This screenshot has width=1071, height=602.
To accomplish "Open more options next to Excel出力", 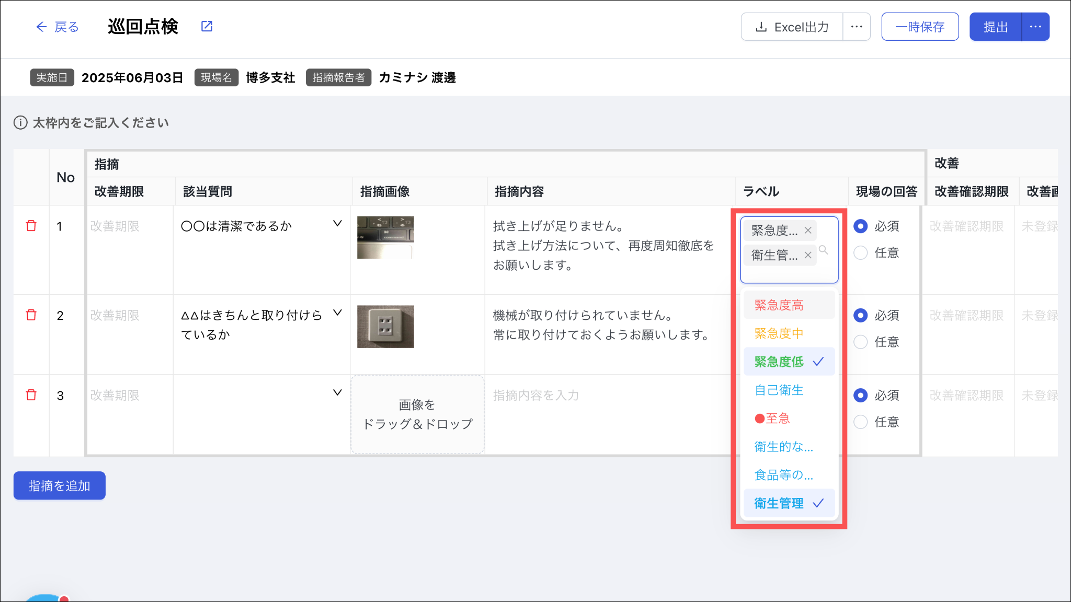I will (x=857, y=27).
